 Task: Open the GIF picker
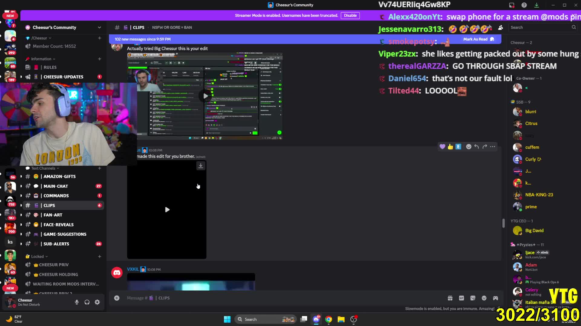[x=461, y=298]
